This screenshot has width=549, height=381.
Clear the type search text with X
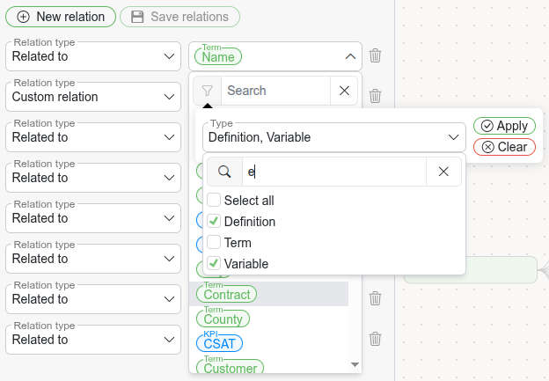click(444, 172)
